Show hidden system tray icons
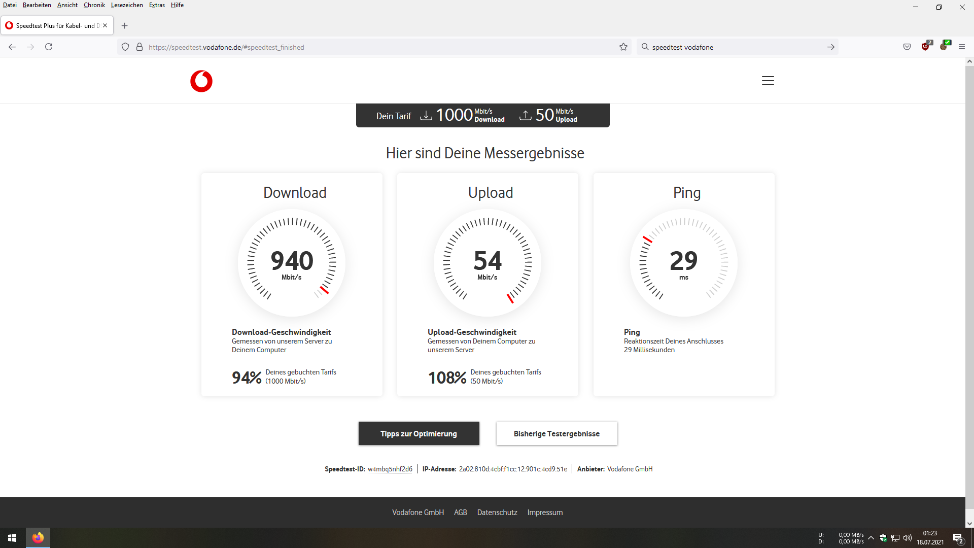This screenshot has width=974, height=548. point(871,538)
